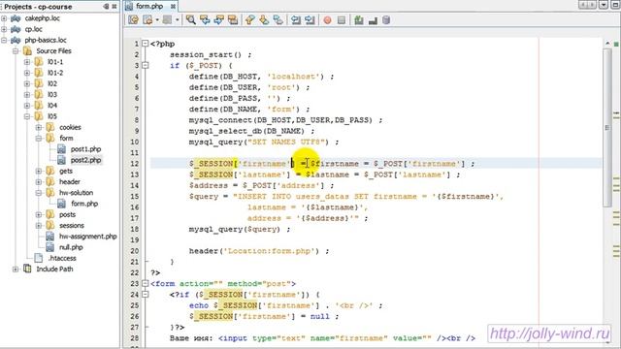The width and height of the screenshot is (621, 349).
Task: Open the Forward history dropdown arrow
Action: point(177,19)
